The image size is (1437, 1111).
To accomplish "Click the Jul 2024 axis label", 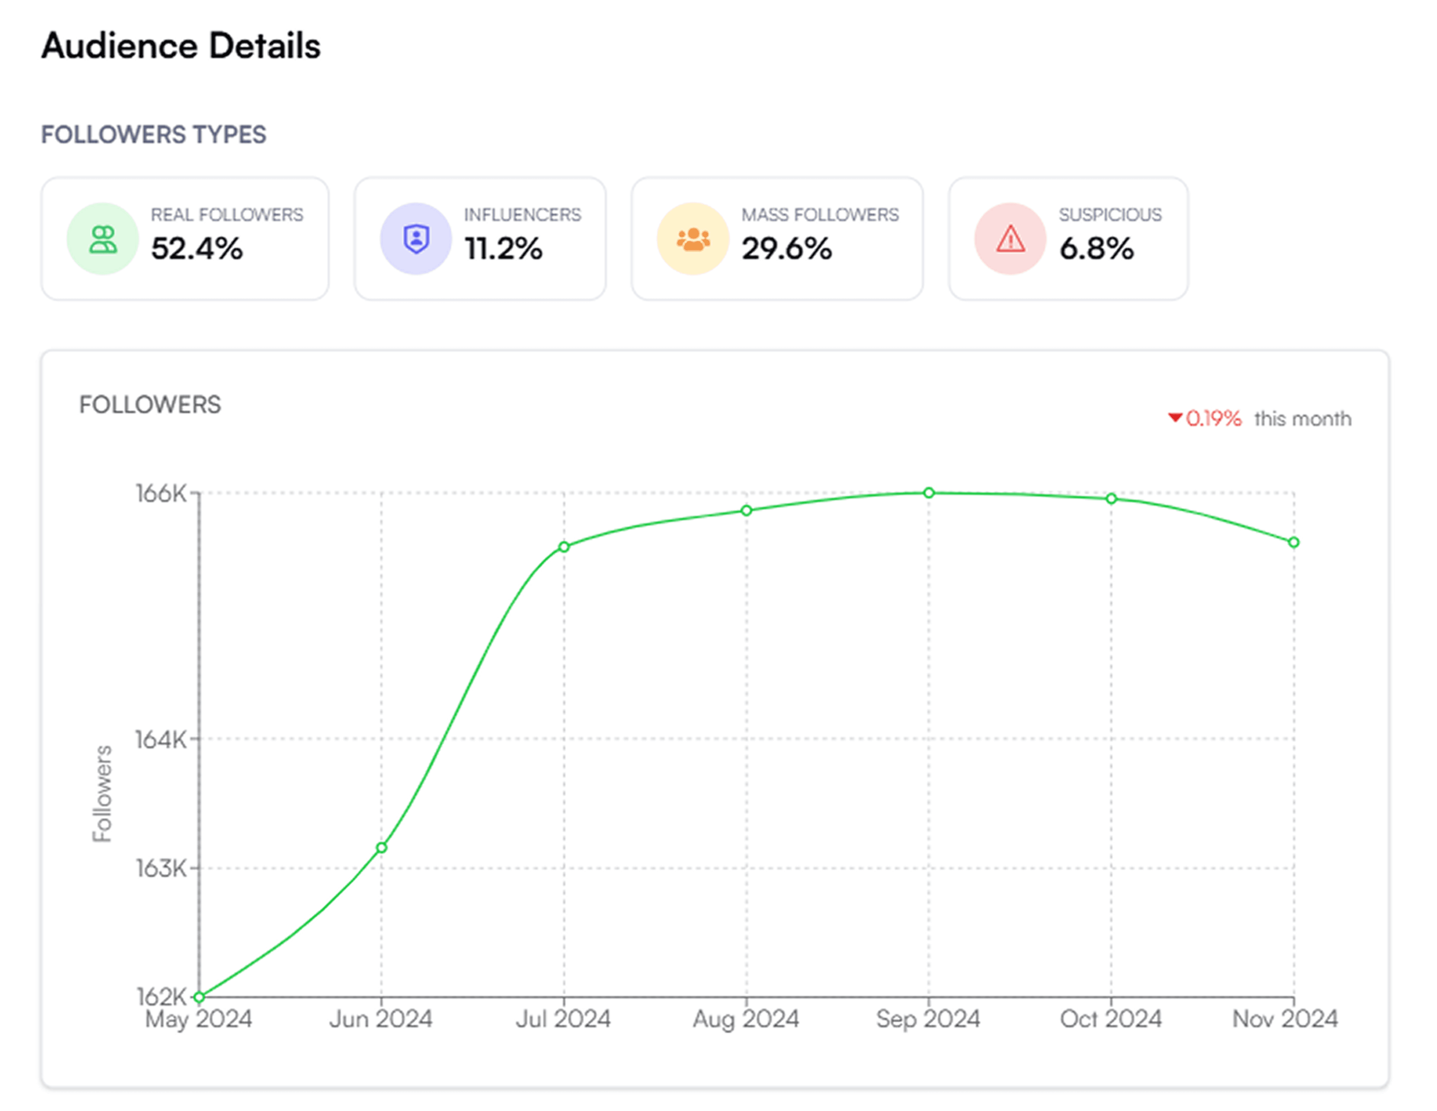I will tap(563, 1020).
